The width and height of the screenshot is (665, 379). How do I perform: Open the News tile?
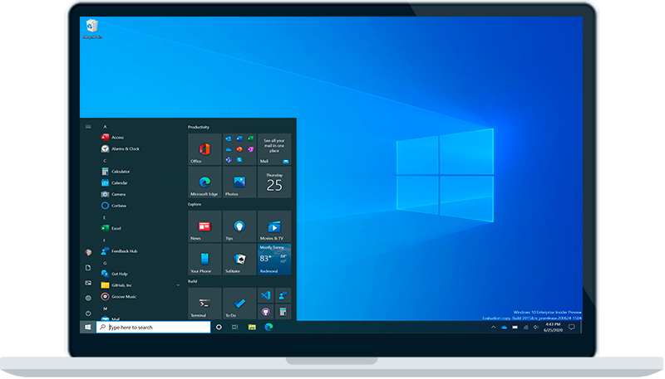(204, 226)
